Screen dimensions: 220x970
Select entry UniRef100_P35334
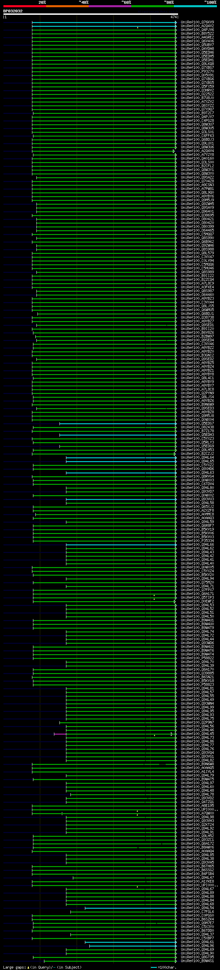click(197, 541)
